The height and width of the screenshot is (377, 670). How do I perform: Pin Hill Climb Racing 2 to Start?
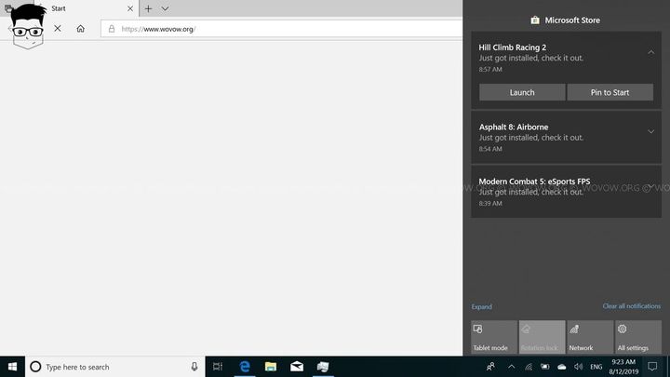610,92
